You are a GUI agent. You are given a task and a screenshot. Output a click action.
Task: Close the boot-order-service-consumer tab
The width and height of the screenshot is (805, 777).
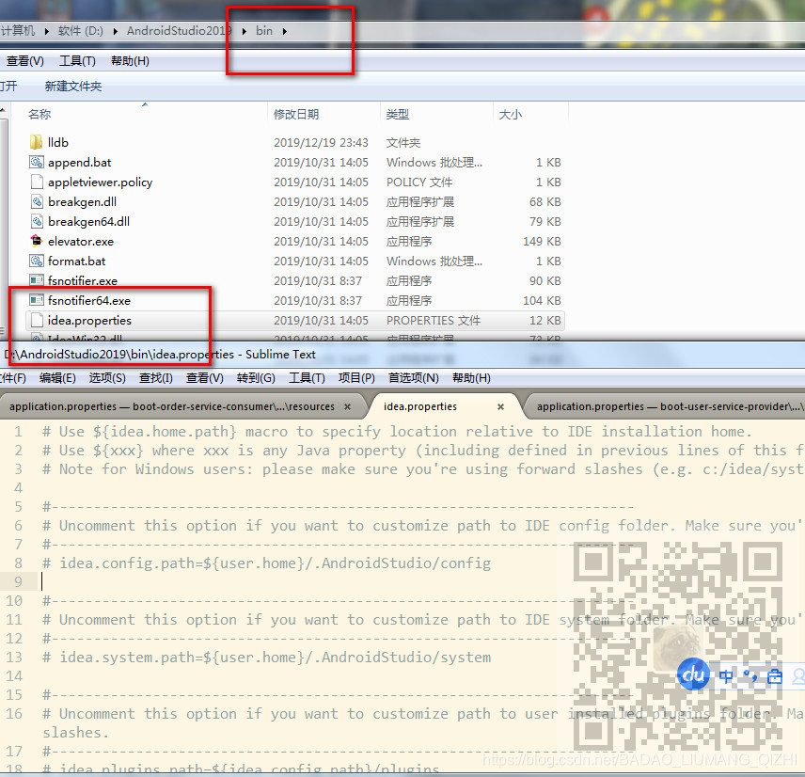pyautogui.click(x=348, y=406)
